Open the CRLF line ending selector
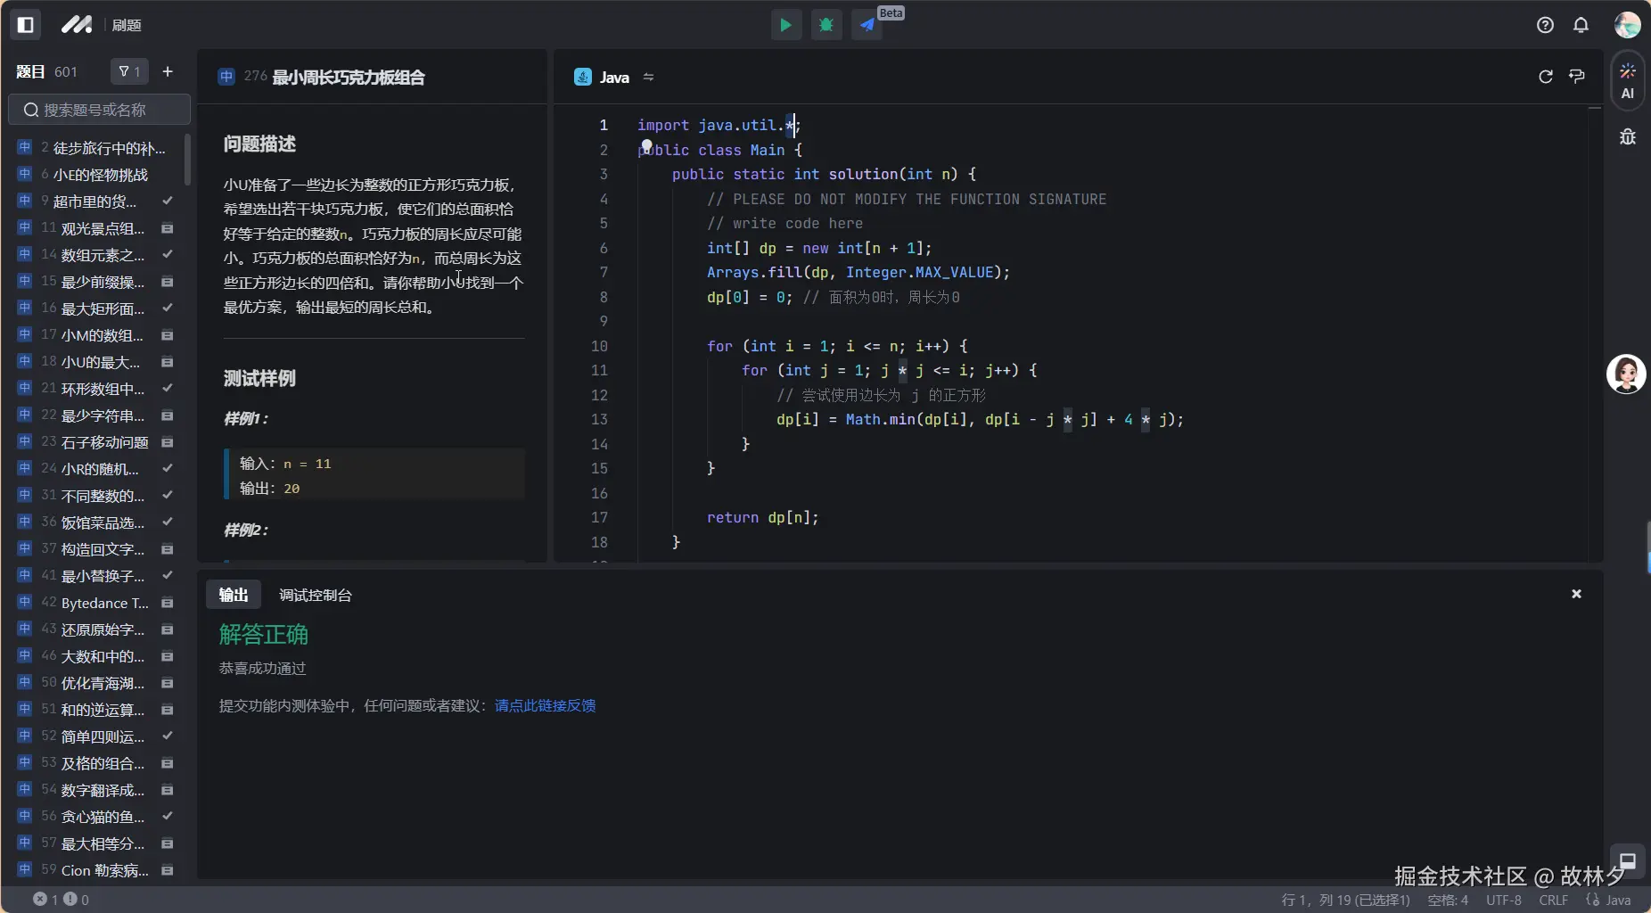Viewport: 1651px width, 913px height. click(1553, 900)
